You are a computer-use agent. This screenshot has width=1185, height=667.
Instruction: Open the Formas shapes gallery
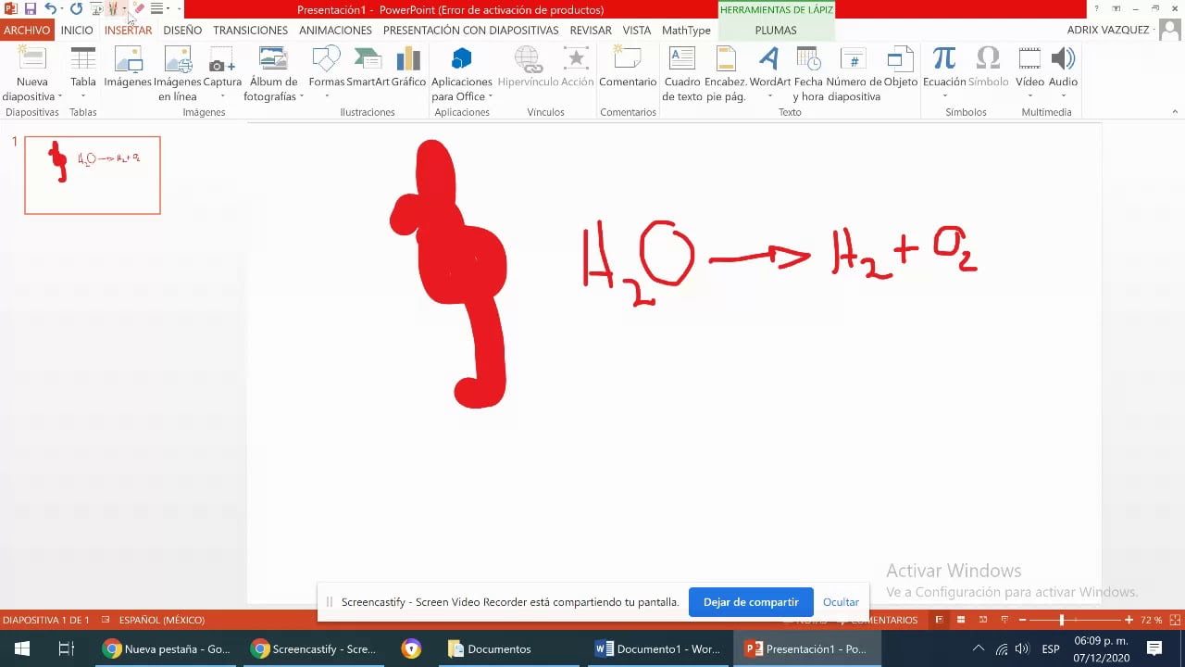326,73
